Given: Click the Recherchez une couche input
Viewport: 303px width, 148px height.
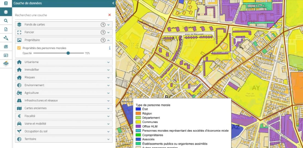Looking at the screenshot, I should pyautogui.click(x=61, y=15).
